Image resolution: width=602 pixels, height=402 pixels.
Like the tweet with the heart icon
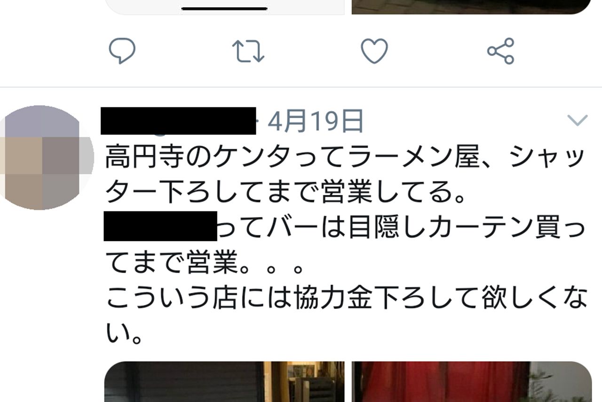[374, 51]
